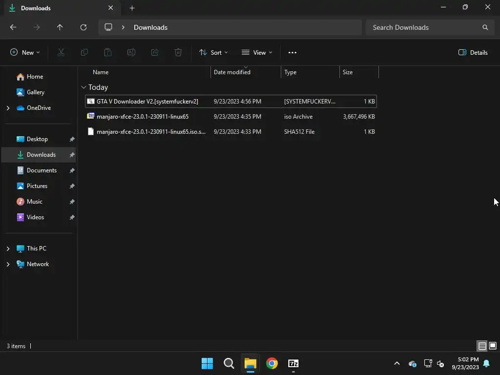Select Downloads in the sidebar
Screen dimensions: 500x375
pyautogui.click(x=39, y=155)
